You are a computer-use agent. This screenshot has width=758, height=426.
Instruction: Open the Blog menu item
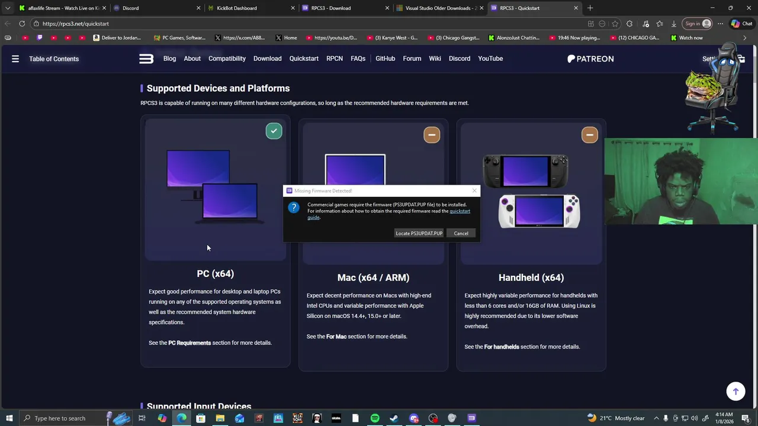pyautogui.click(x=169, y=59)
